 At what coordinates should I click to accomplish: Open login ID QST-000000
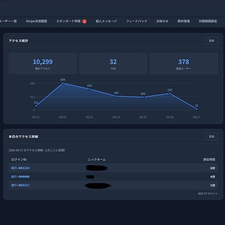(x=20, y=177)
